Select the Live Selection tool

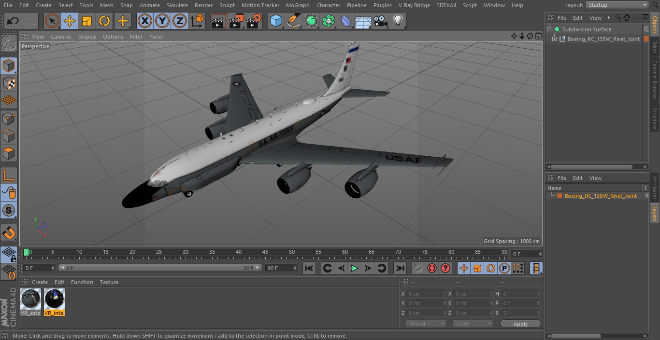point(52,21)
